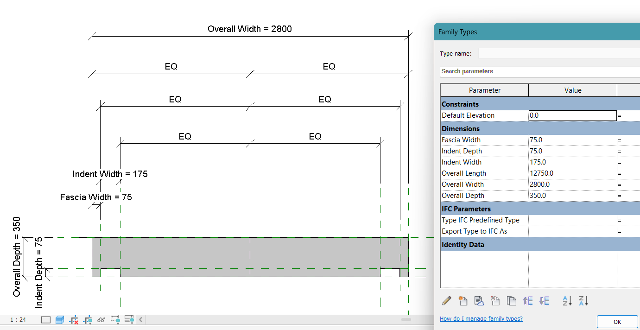
Task: Sort parameters in ascending A-Z order
Action: 567,301
